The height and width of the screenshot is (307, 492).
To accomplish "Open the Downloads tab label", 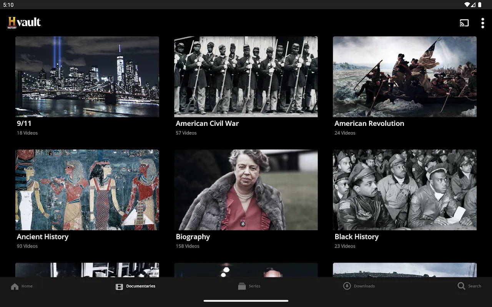I will pyautogui.click(x=364, y=286).
